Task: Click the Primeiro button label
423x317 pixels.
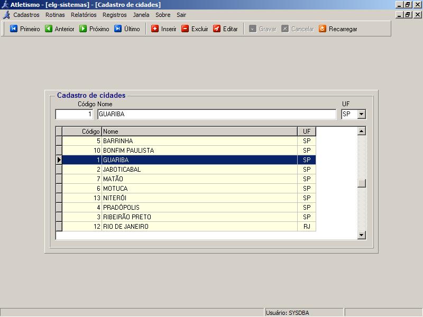Action: (30, 29)
